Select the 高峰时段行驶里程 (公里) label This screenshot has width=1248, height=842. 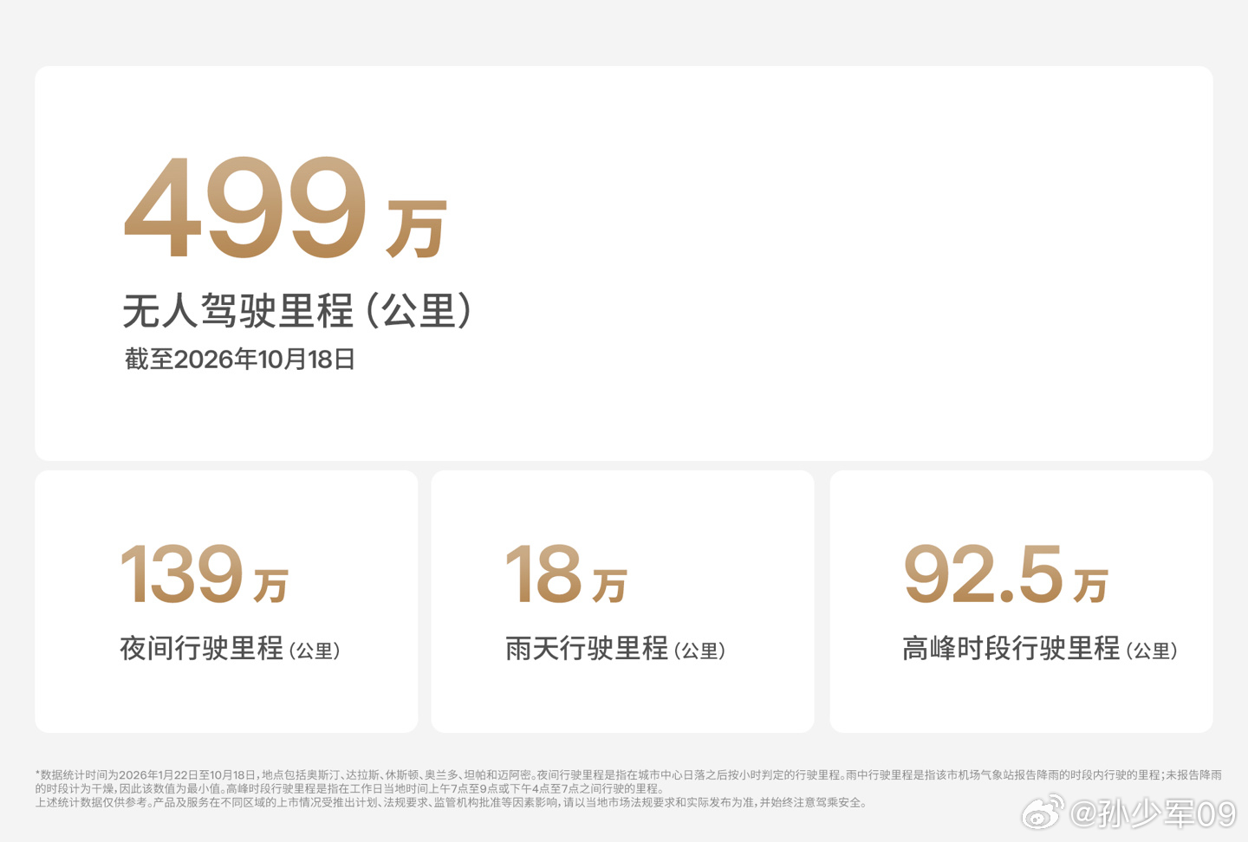[1040, 648]
